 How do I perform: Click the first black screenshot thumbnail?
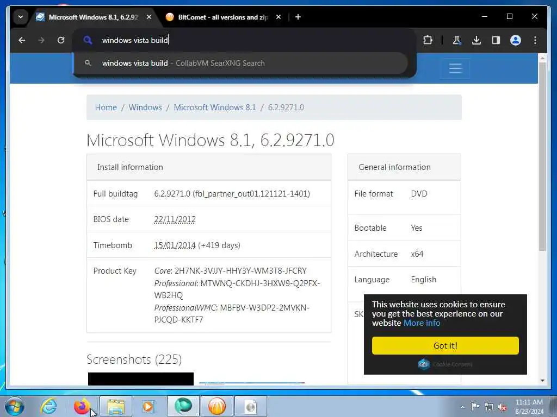click(x=141, y=378)
